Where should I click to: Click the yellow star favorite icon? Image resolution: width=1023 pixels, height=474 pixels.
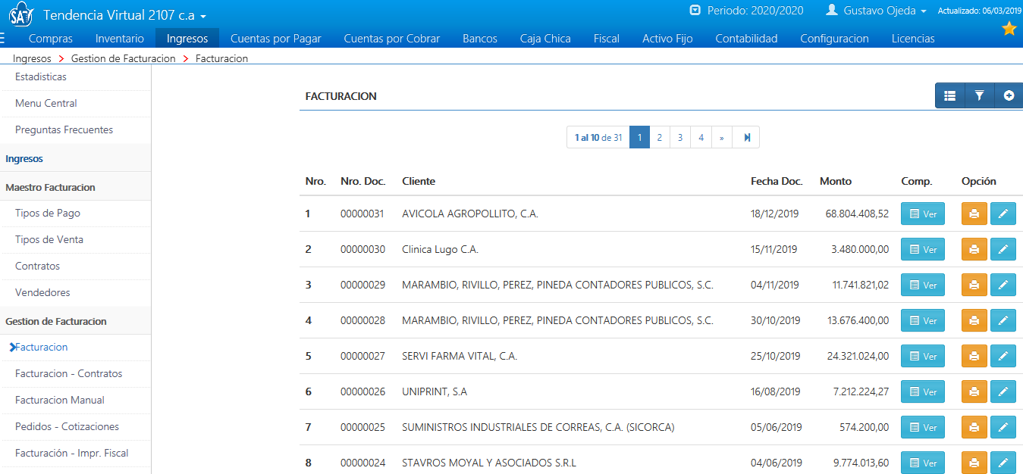click(1009, 29)
